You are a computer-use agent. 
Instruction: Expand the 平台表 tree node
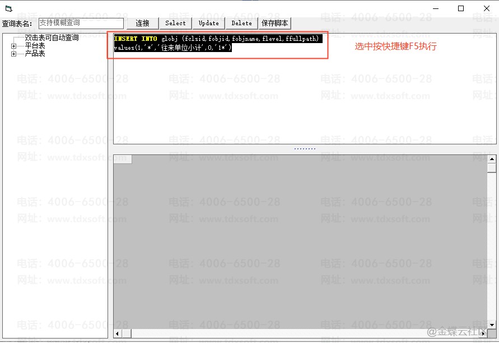pos(13,46)
